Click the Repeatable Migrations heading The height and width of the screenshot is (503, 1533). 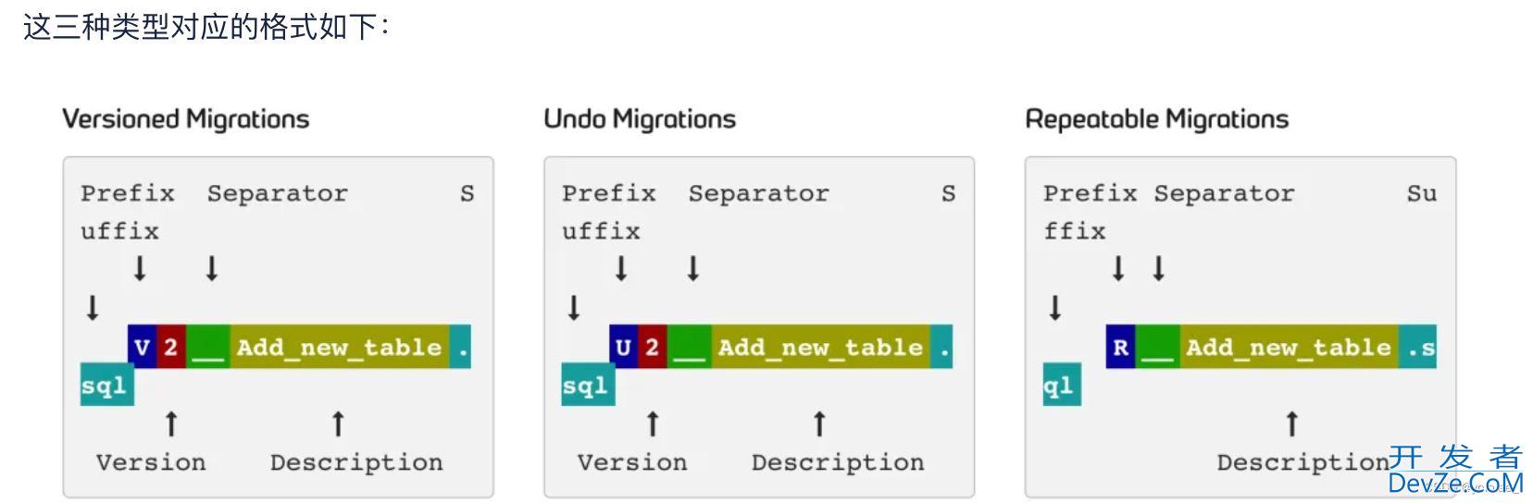pyautogui.click(x=1156, y=119)
